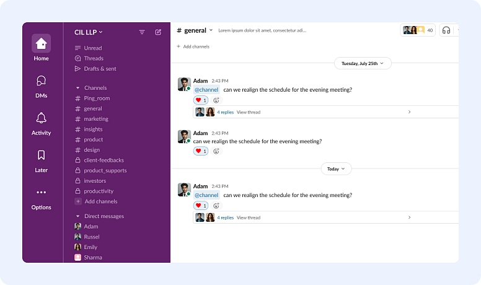
Task: Add emoji reaction to first Adam message
Action: (216, 100)
